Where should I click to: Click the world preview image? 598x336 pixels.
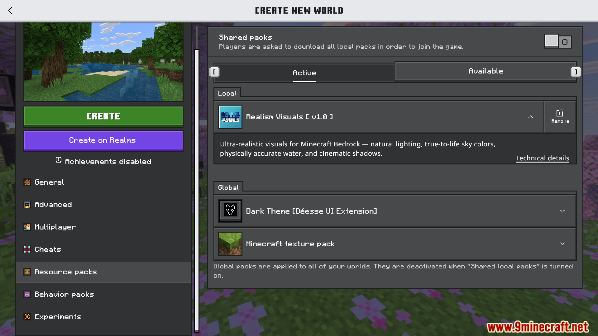(x=103, y=62)
